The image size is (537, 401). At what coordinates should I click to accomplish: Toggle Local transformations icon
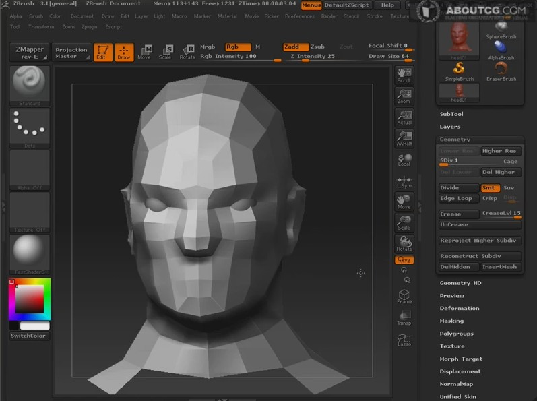404,160
